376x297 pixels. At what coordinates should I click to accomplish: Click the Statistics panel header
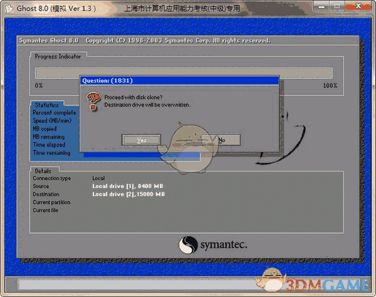pyautogui.click(x=47, y=105)
